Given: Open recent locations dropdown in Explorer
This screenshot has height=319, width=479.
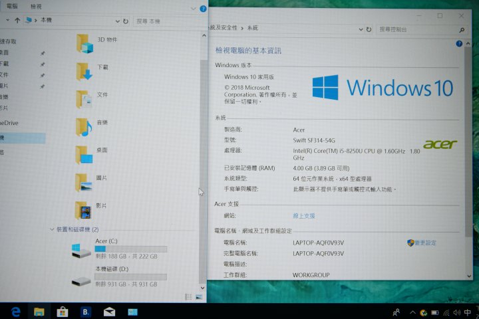Looking at the screenshot, I should [7, 20].
